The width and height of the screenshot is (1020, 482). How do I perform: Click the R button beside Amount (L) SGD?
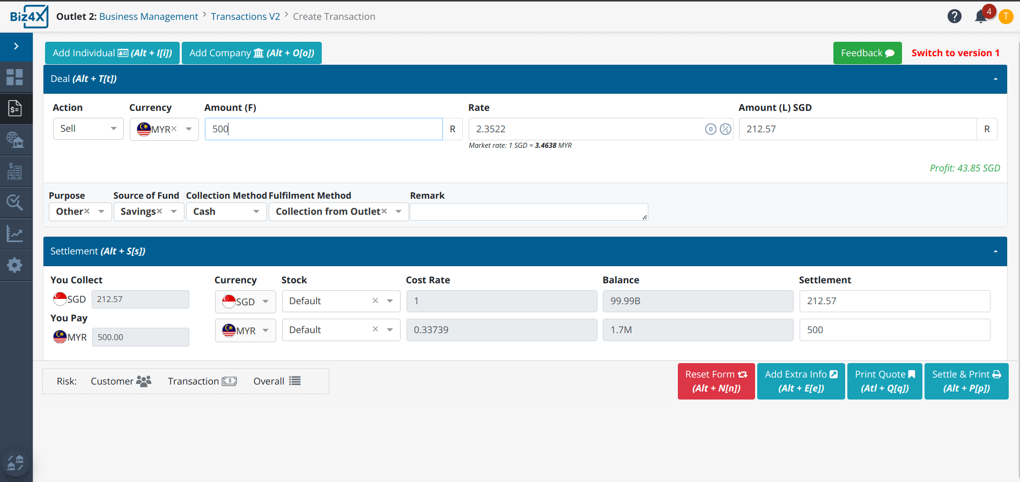[987, 129]
